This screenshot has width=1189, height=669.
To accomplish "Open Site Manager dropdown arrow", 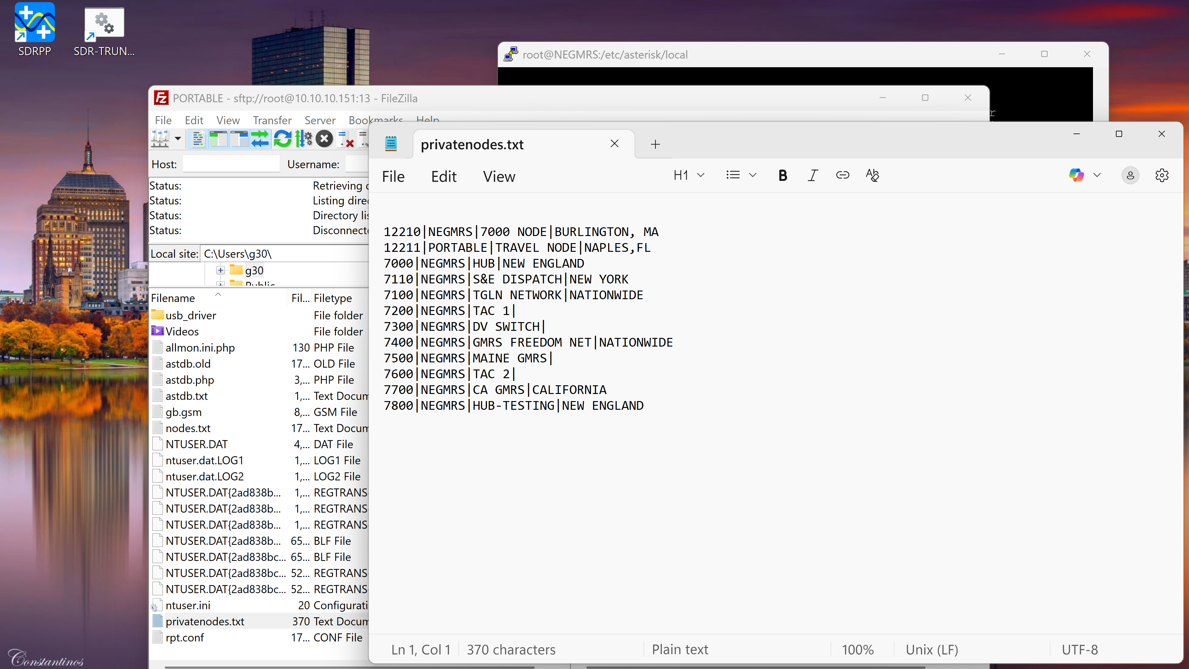I will click(178, 138).
